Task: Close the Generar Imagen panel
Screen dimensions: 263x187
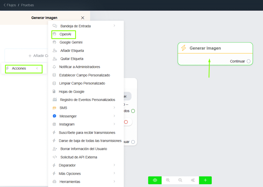Action: pyautogui.click(x=82, y=18)
